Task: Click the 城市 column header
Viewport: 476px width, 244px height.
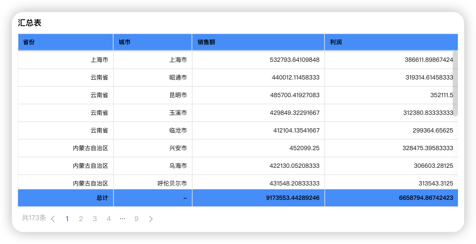Action: click(122, 42)
